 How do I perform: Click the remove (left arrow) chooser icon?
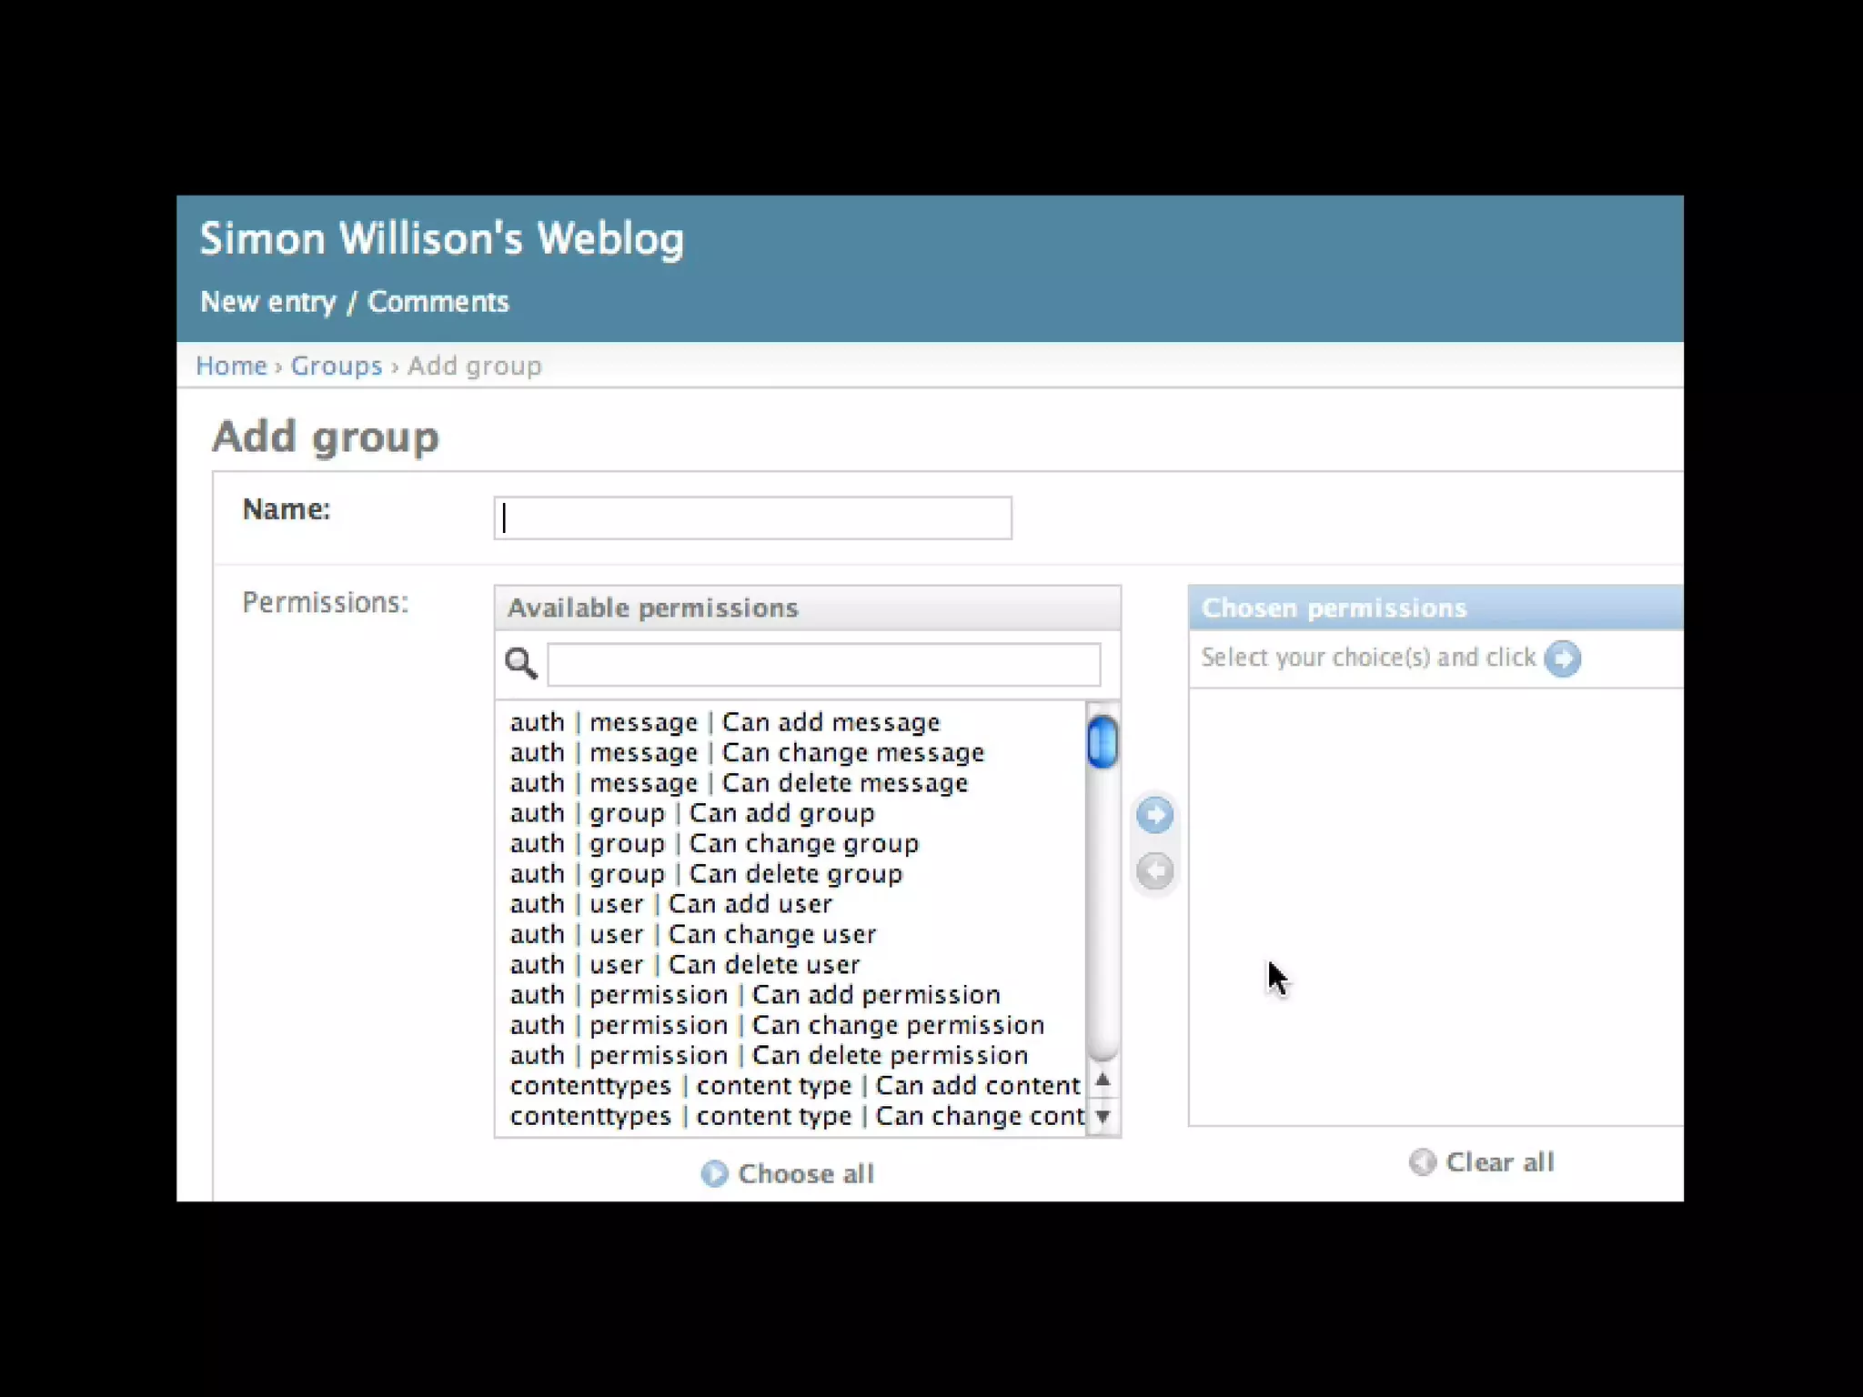pyautogui.click(x=1154, y=870)
